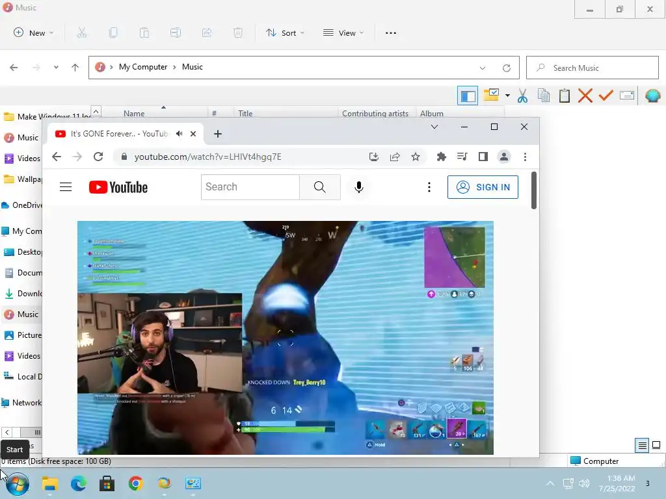666x499 pixels.
Task: Refresh the Music folder address bar
Action: 506,68
